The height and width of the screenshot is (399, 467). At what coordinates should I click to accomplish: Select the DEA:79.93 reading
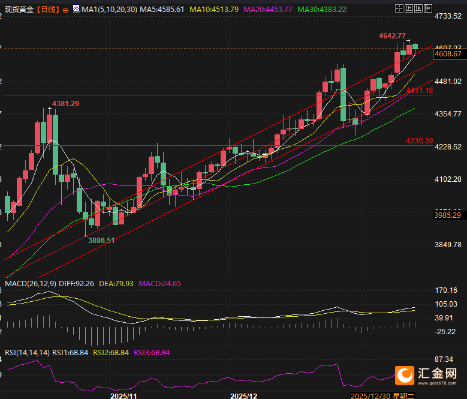click(116, 283)
